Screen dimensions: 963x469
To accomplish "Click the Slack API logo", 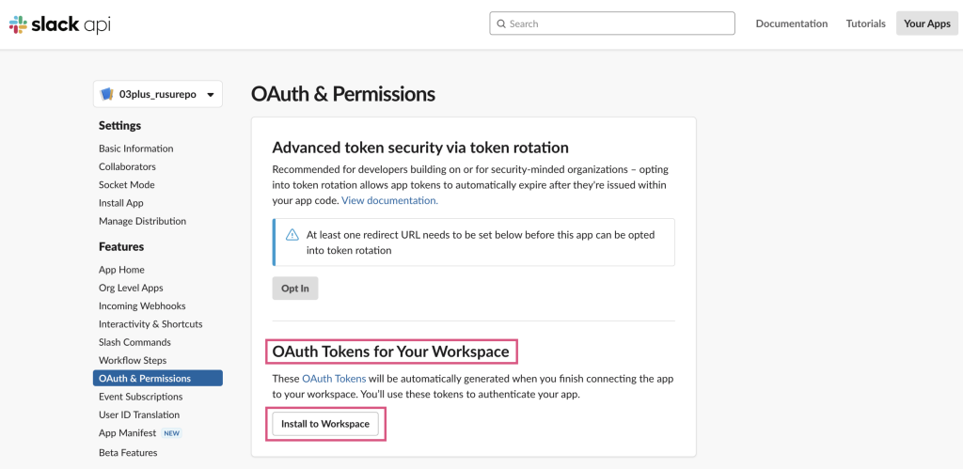I will click(59, 24).
